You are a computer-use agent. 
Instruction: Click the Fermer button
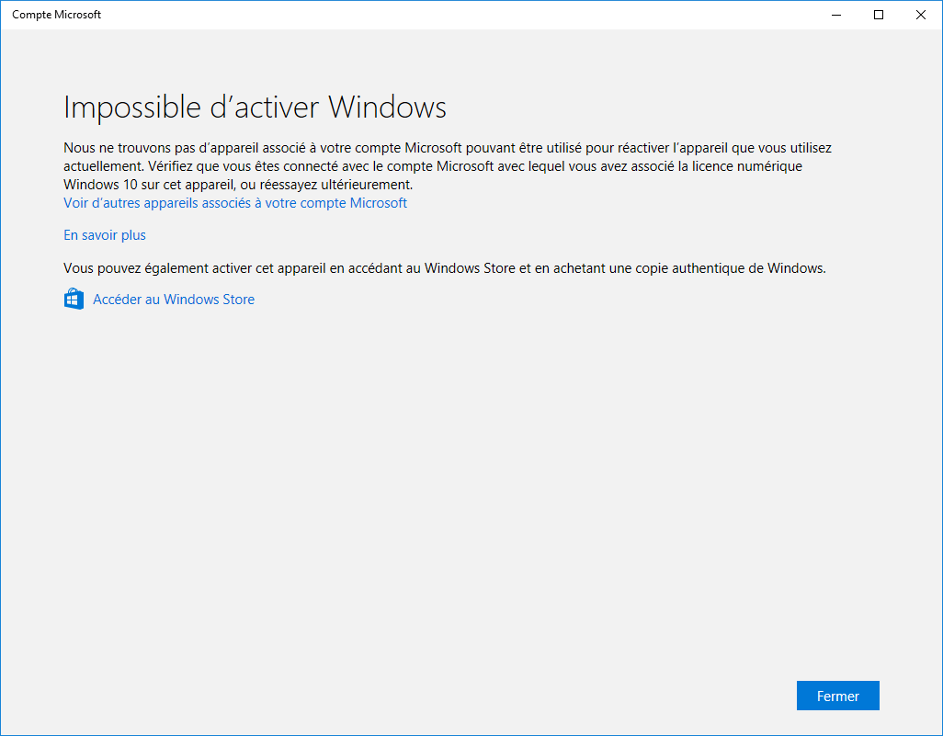pyautogui.click(x=837, y=696)
